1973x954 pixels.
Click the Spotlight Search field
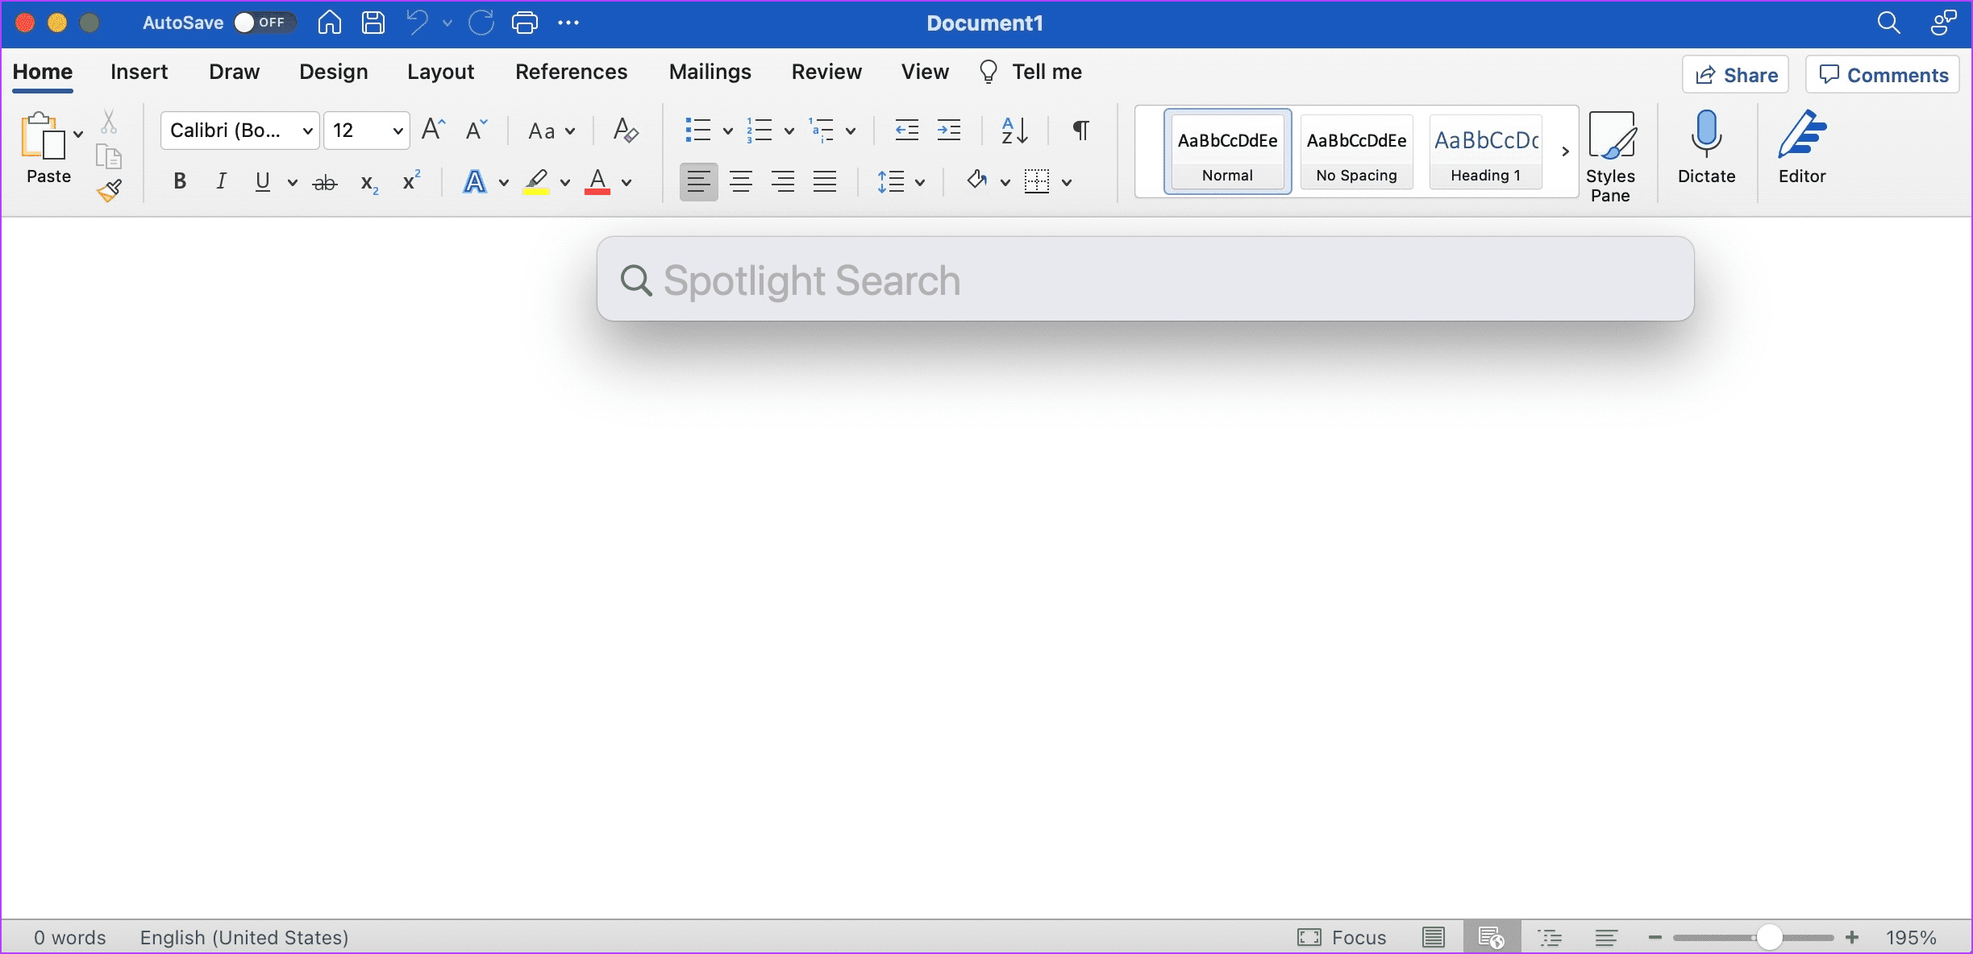click(1145, 279)
